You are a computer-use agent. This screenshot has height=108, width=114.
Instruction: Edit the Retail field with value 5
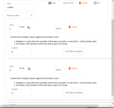[x=13, y=28]
